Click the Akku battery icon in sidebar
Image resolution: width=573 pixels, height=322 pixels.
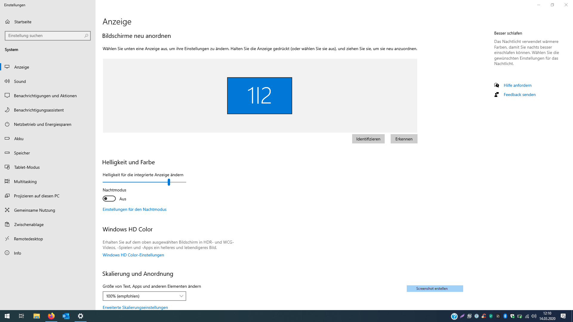point(7,138)
